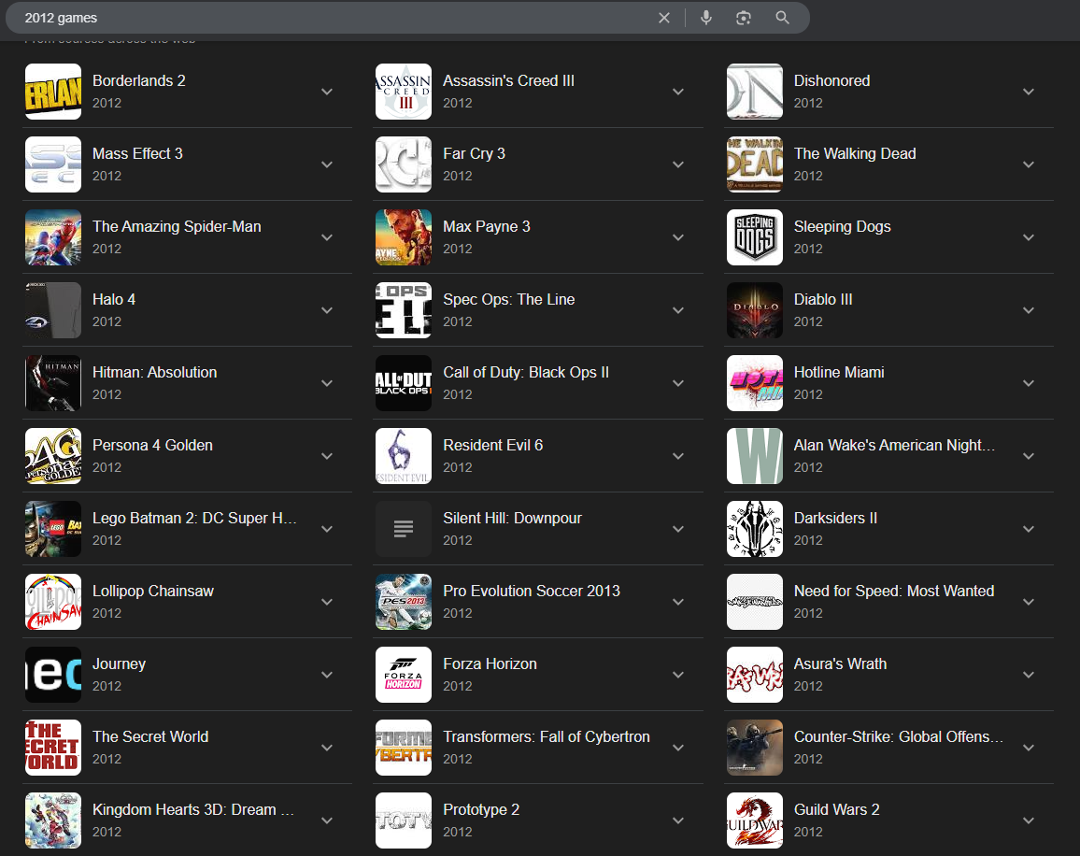Open Pro Evolution Soccer 2013 cover thumbnail
The width and height of the screenshot is (1080, 856).
[404, 602]
